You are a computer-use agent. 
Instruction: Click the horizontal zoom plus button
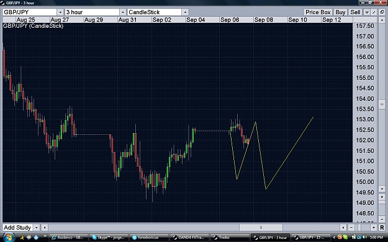click(x=373, y=227)
